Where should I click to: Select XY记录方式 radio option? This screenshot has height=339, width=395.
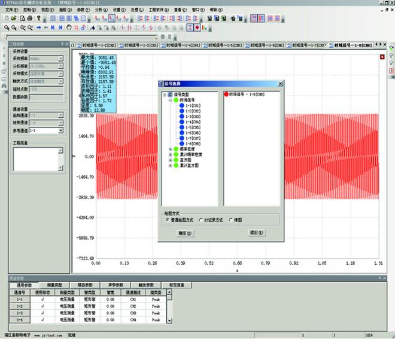[x=200, y=220]
